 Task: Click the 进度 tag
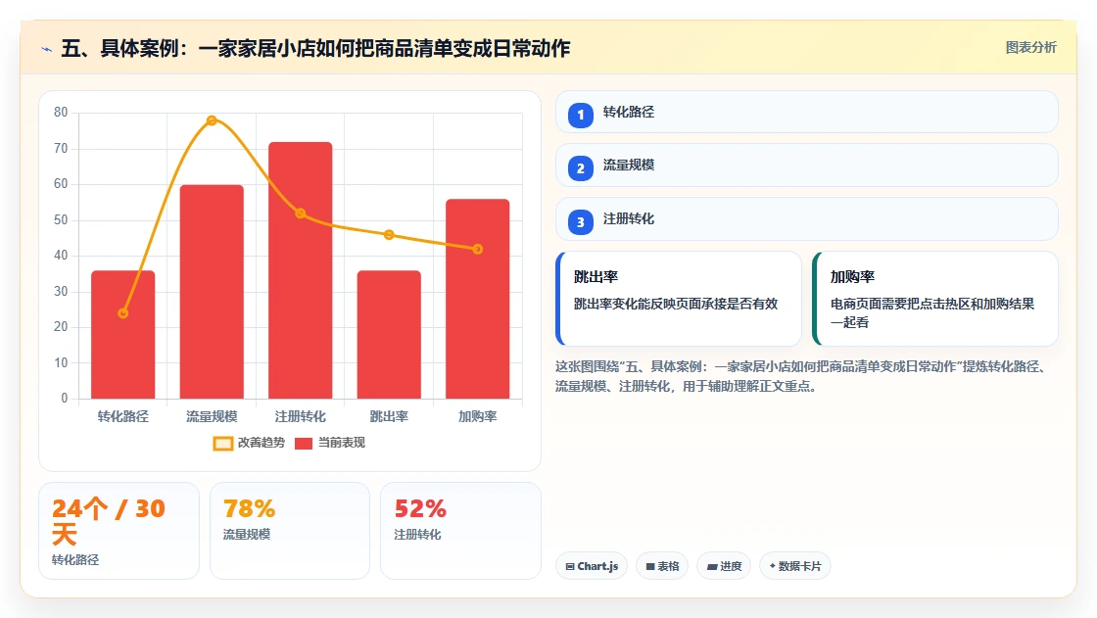[724, 565]
